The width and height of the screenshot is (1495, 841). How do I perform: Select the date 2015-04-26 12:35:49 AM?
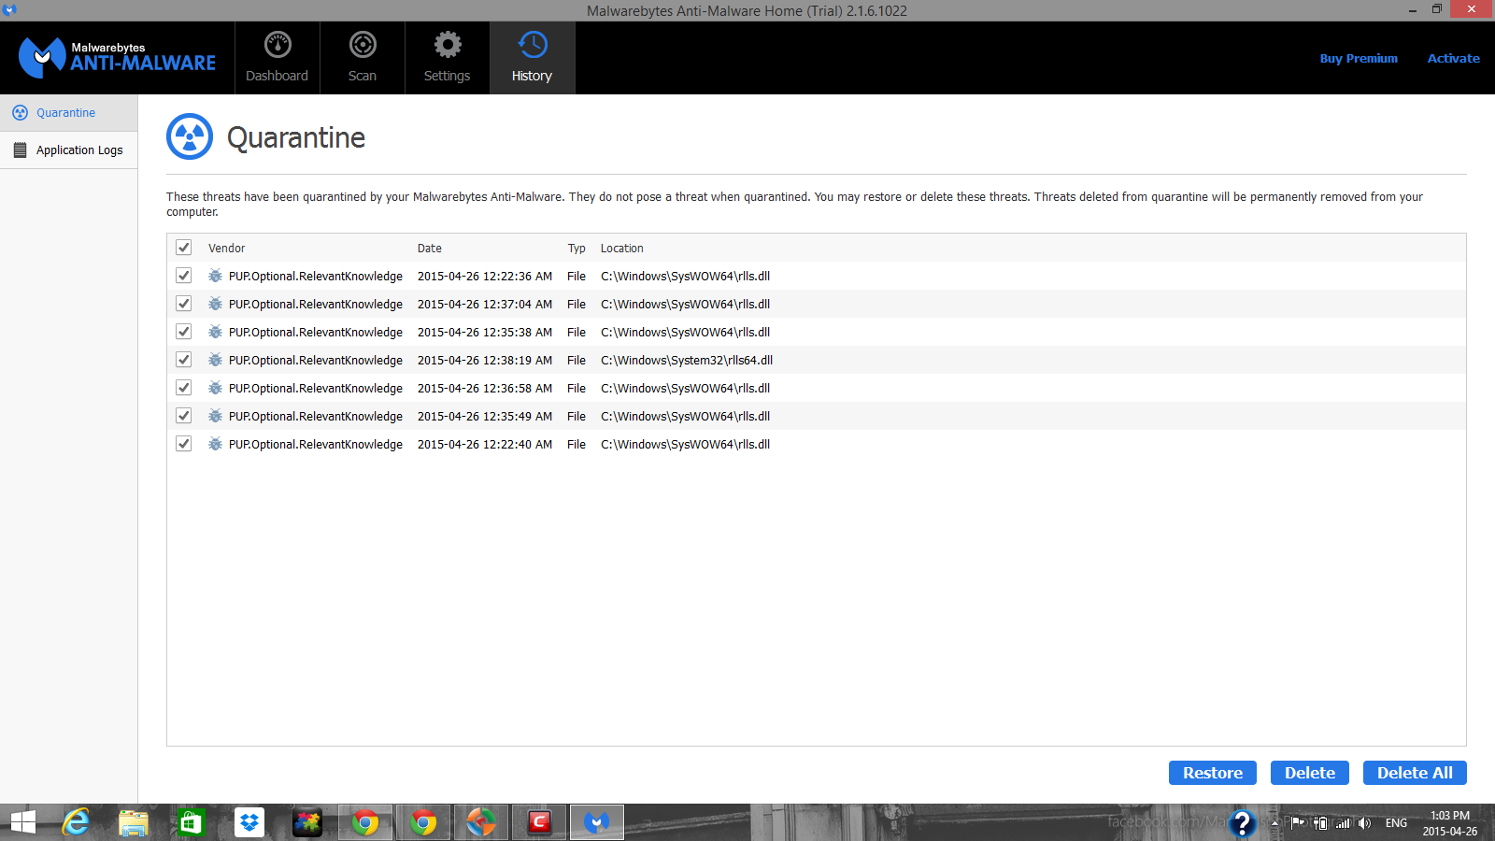pos(485,417)
